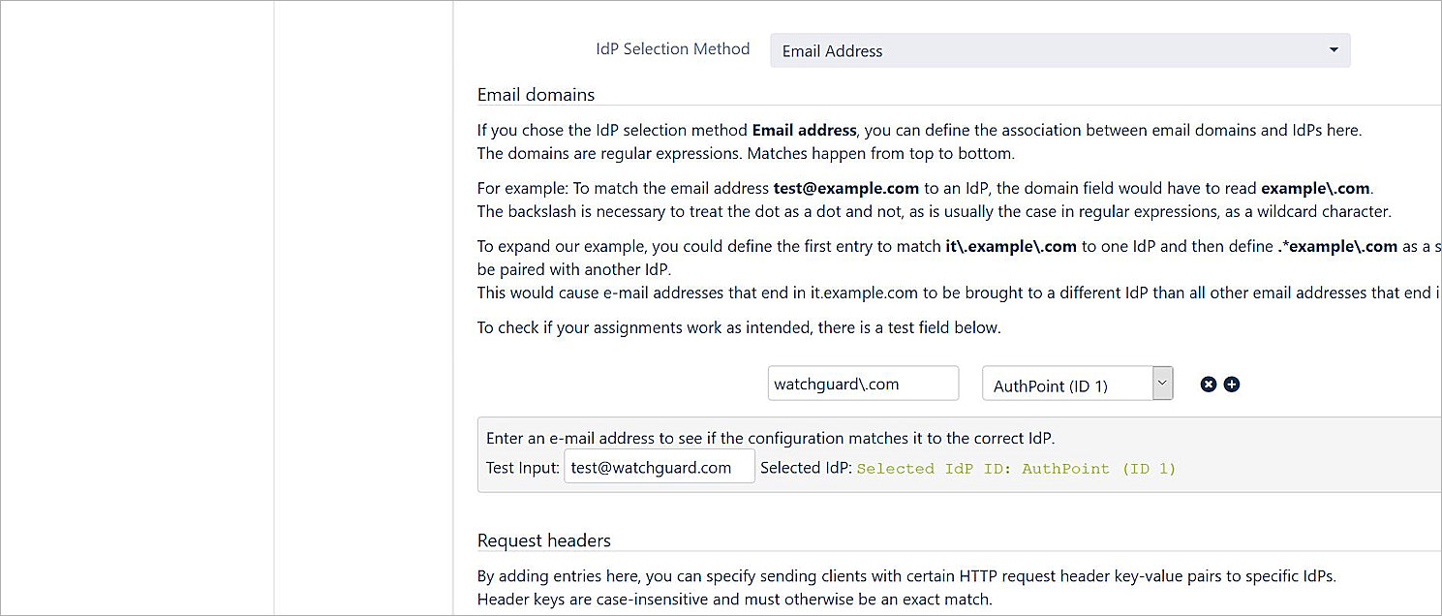Focus the Test Input email field
1442x616 pixels.
click(659, 467)
